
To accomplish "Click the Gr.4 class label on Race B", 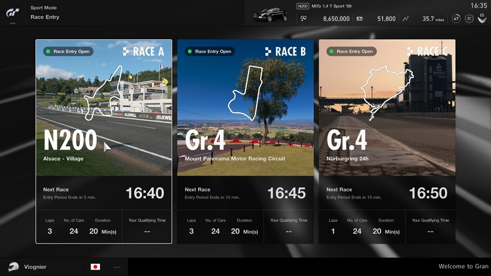I will 205,140.
